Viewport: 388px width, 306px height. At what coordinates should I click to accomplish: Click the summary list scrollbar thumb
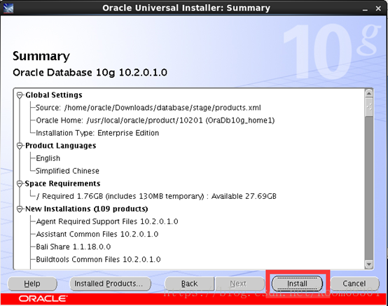click(x=368, y=107)
